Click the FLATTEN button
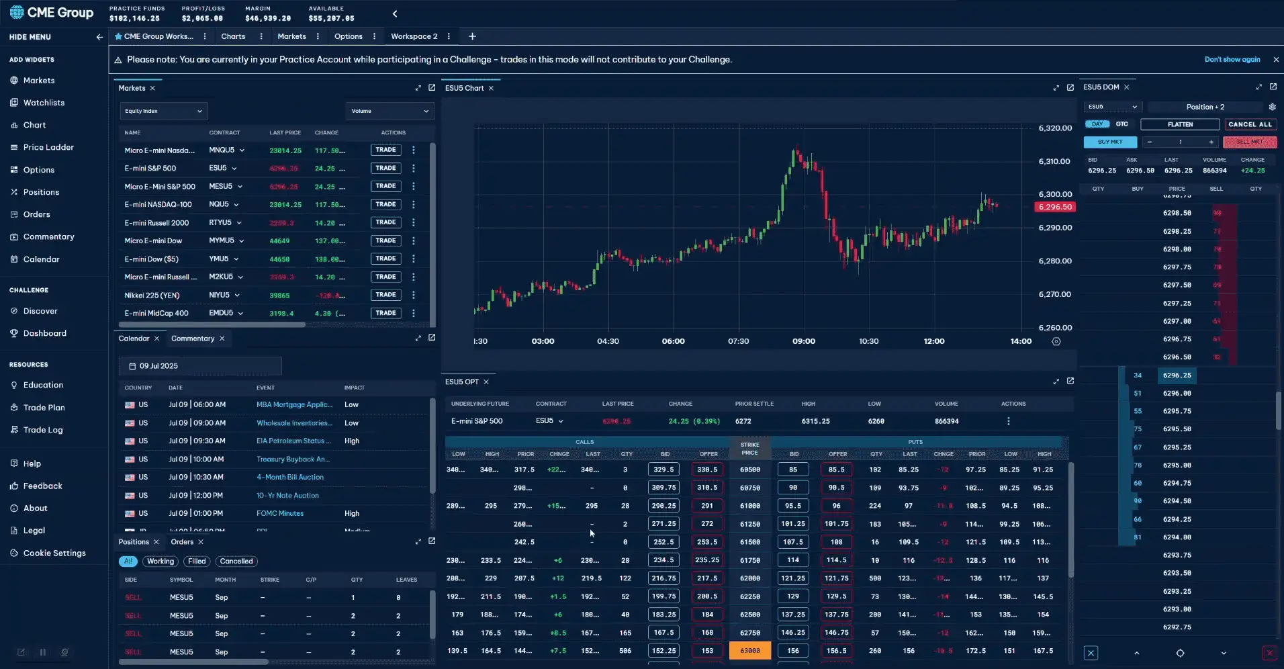This screenshot has height=669, width=1284. pos(1179,124)
